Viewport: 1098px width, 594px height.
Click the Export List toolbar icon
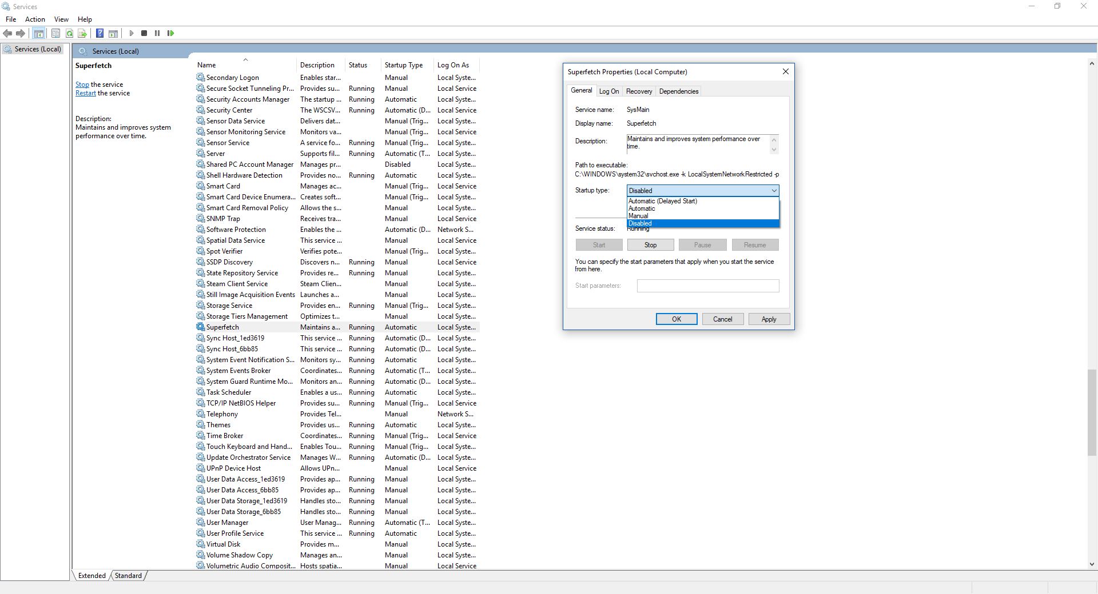(x=82, y=33)
